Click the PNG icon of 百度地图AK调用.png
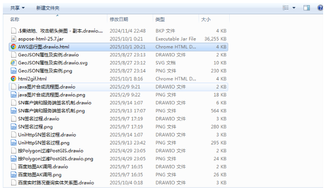The image size is (325, 191). (14, 175)
